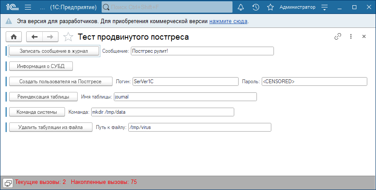Click 'Информация о СУБД' button
The height and width of the screenshot is (190, 376).
coord(41,66)
